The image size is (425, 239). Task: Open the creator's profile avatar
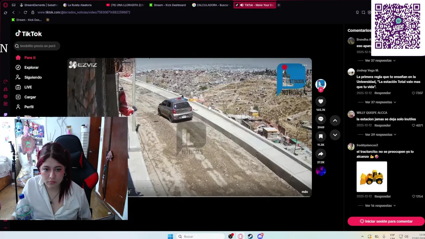[x=321, y=84]
